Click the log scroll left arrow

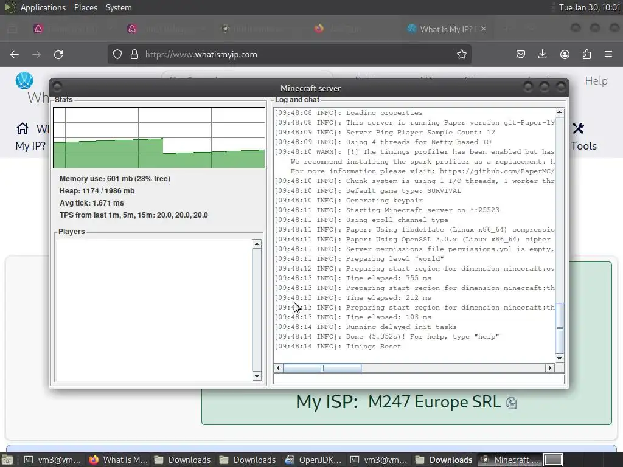(278, 368)
